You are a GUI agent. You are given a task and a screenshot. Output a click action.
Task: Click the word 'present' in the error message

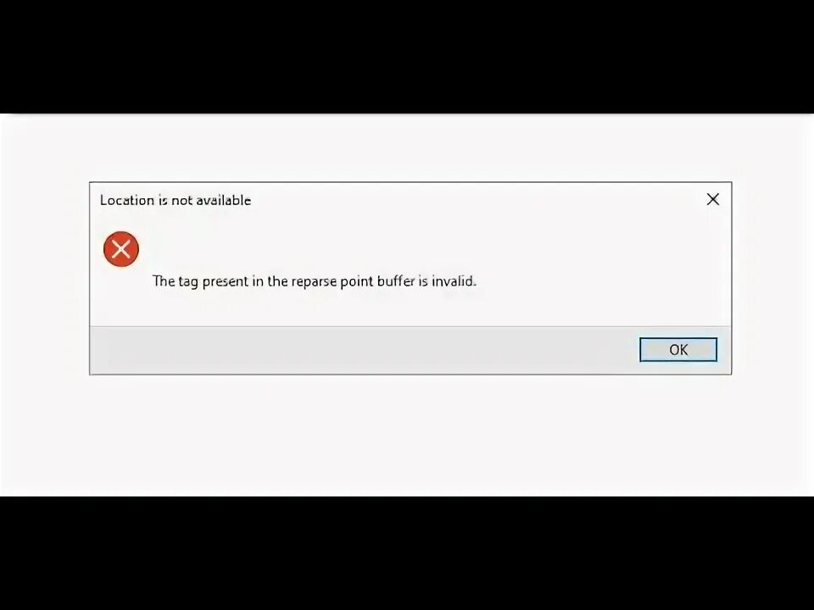pyautogui.click(x=225, y=281)
